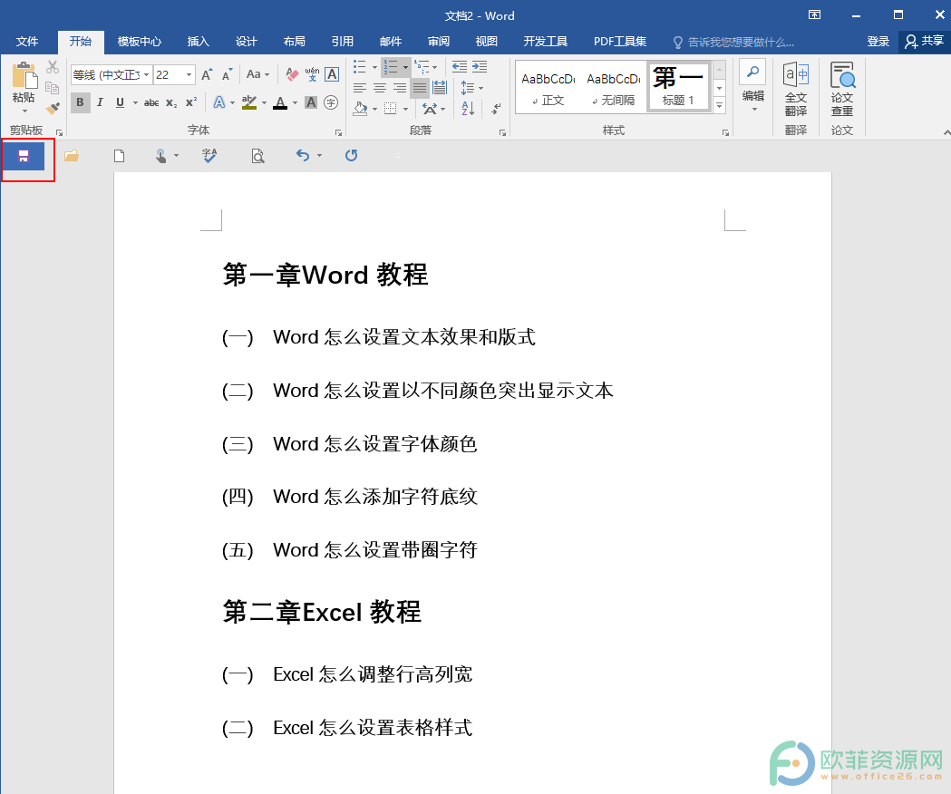Toggle superscript formatting

(x=191, y=102)
